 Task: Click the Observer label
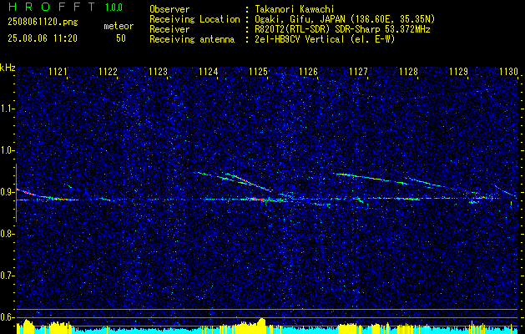169,9
